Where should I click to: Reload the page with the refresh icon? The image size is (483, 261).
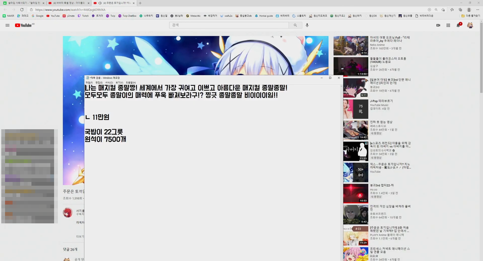(x=22, y=10)
